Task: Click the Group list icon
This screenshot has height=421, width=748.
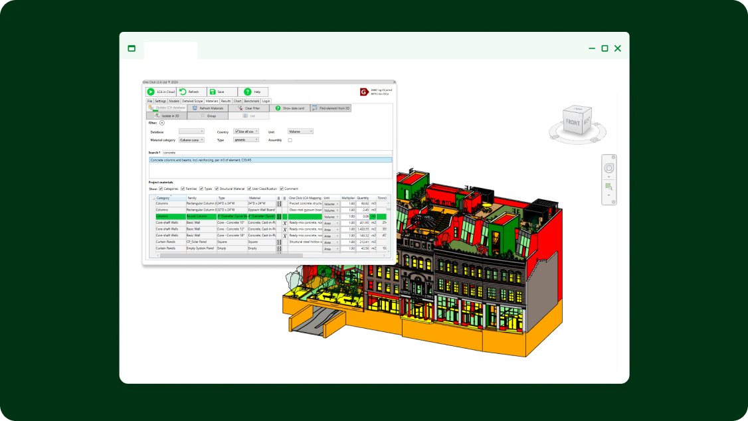Action: point(202,116)
